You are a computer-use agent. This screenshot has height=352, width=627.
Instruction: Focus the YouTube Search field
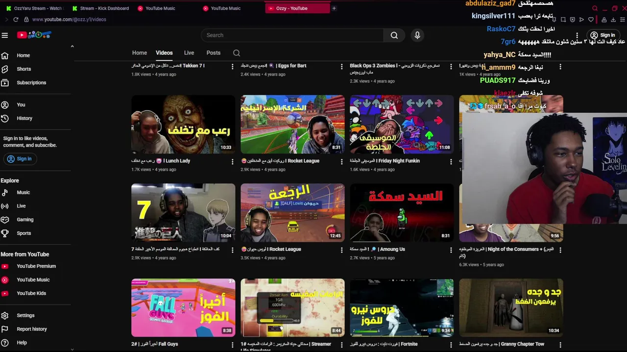point(292,35)
